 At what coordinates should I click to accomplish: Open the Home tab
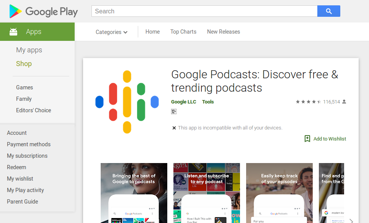tap(152, 32)
